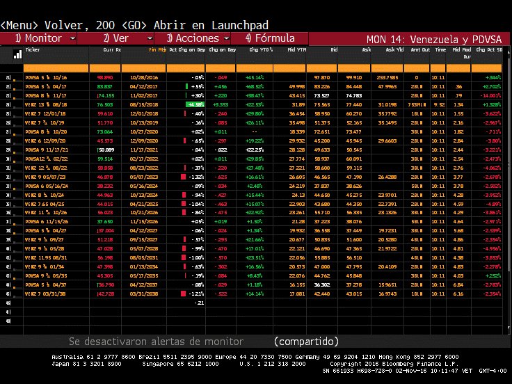Select the VENZ 12 ¾ 08/22 ticker
This screenshot has width=512, height=384.
(x=46, y=168)
